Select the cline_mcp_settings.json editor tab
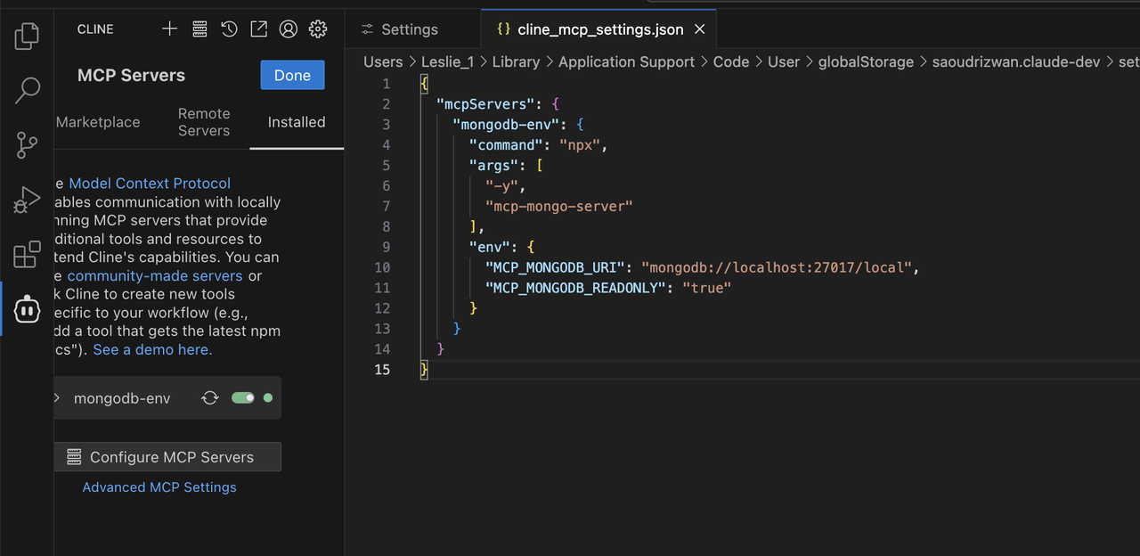The height and width of the screenshot is (556, 1140). (600, 29)
